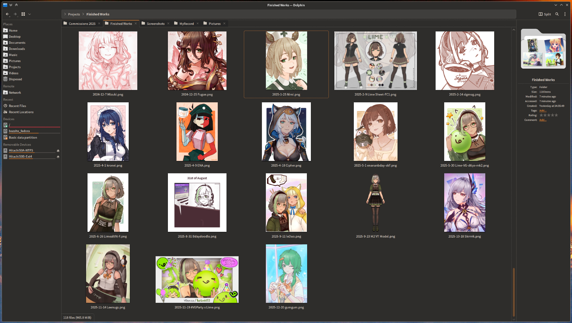Expand the chevron between Projects and Finished Works
Image resolution: width=572 pixels, height=323 pixels.
tap(83, 14)
